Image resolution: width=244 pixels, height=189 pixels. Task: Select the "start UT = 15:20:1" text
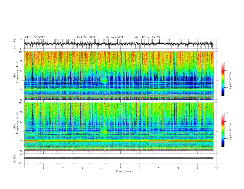(149, 37)
